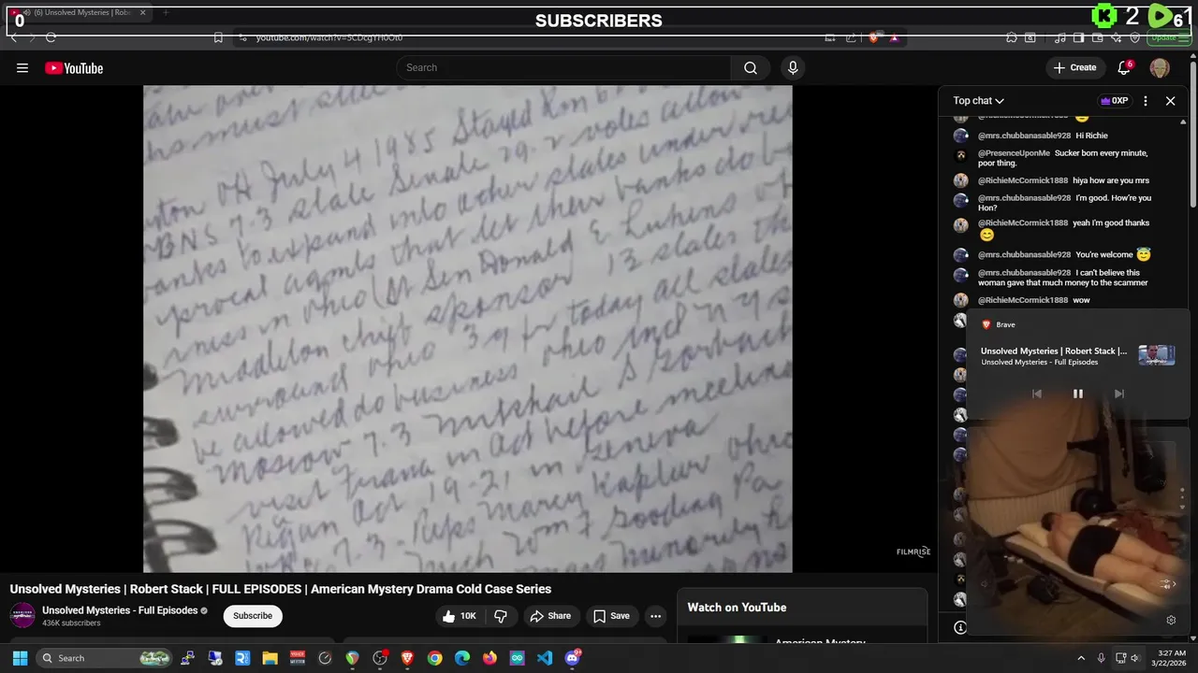Like the video showing 10K likes
The height and width of the screenshot is (673, 1198).
tap(460, 616)
